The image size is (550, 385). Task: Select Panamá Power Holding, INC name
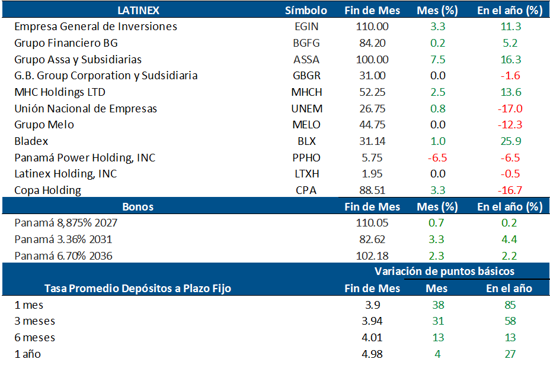[85, 157]
